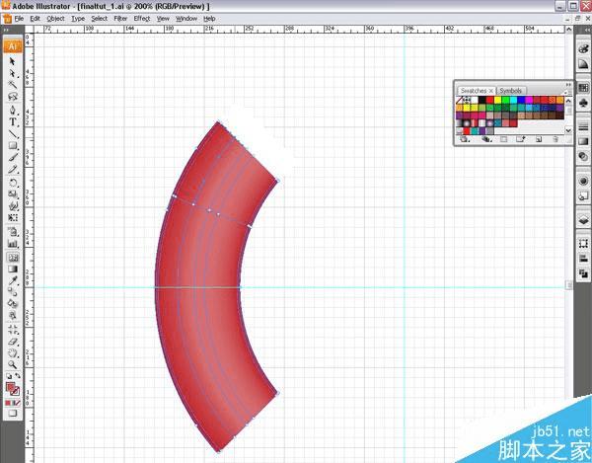Image resolution: width=592 pixels, height=463 pixels.
Task: Select the Mesh tool
Action: [13, 258]
